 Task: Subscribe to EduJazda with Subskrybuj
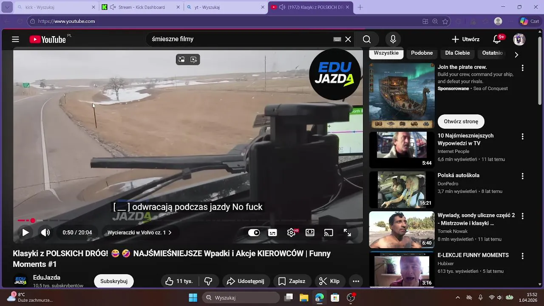click(x=114, y=281)
